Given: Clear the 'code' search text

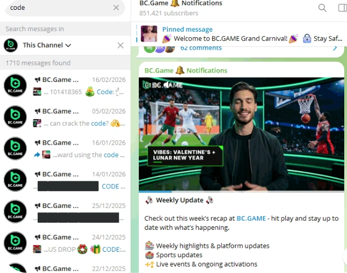Looking at the screenshot, I should click(x=116, y=8).
